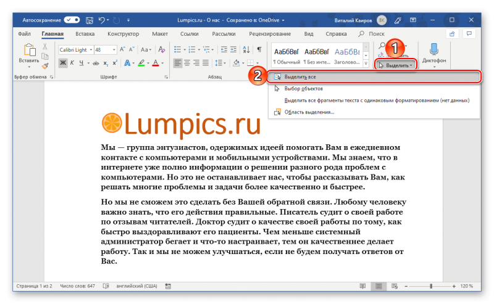
Task: Apply green text highlight color
Action: (141, 64)
